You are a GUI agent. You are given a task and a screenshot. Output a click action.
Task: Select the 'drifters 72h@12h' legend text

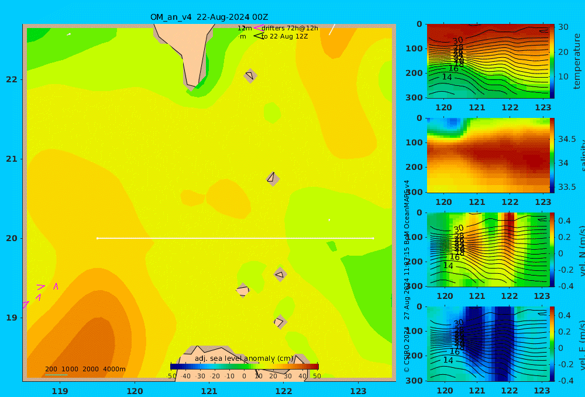click(x=290, y=28)
